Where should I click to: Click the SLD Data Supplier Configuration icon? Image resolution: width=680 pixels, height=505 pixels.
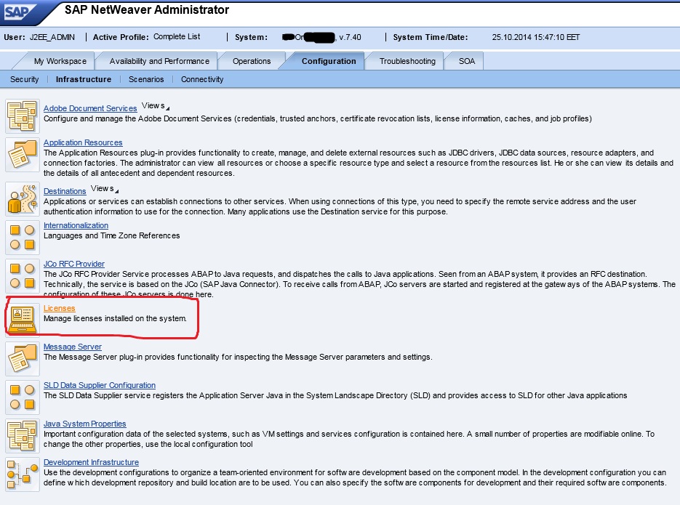(x=22, y=397)
